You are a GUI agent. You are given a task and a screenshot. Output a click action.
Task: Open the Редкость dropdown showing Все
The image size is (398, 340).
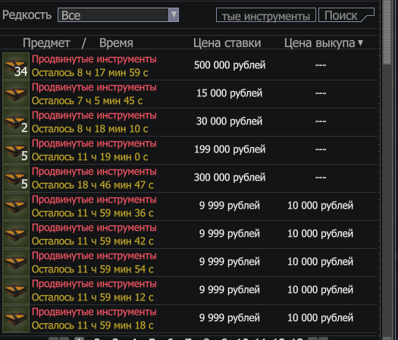pos(118,15)
